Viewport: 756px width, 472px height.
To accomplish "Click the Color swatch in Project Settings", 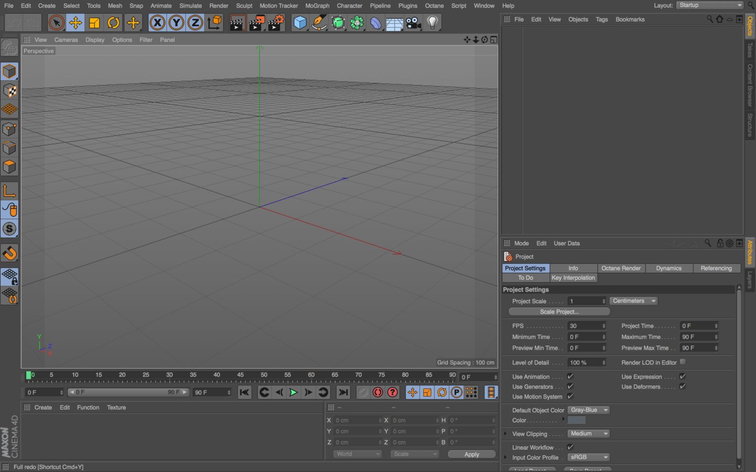I will [577, 420].
